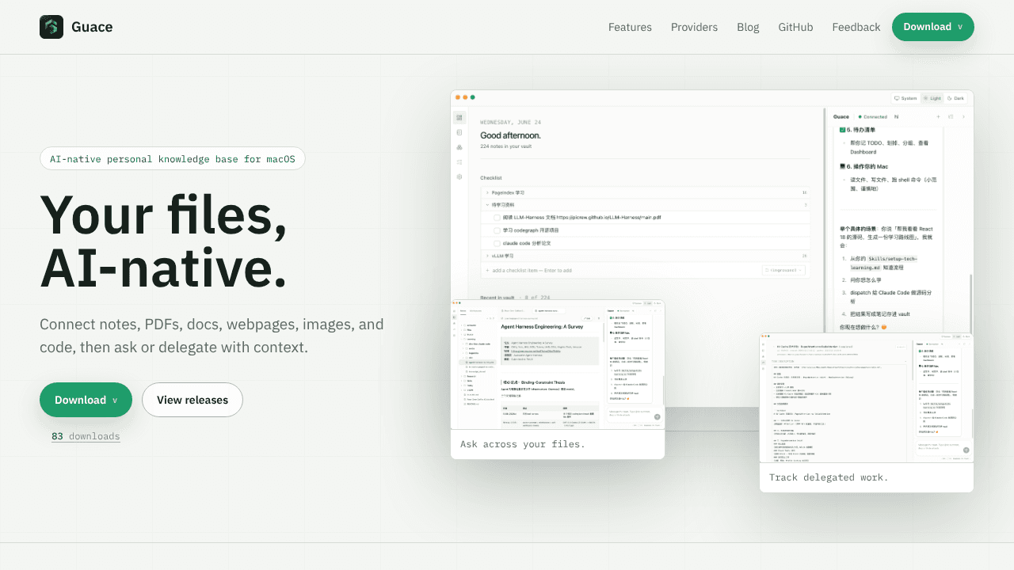The height and width of the screenshot is (570, 1014).
Task: Click the plus icon in Guace chat header
Action: click(x=938, y=116)
